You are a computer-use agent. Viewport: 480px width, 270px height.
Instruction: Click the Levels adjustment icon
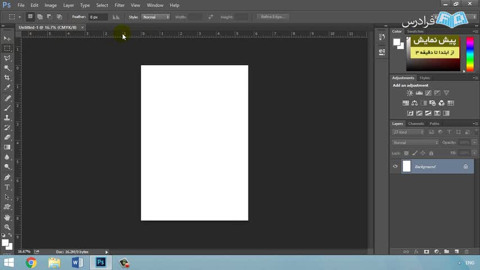[x=419, y=93]
